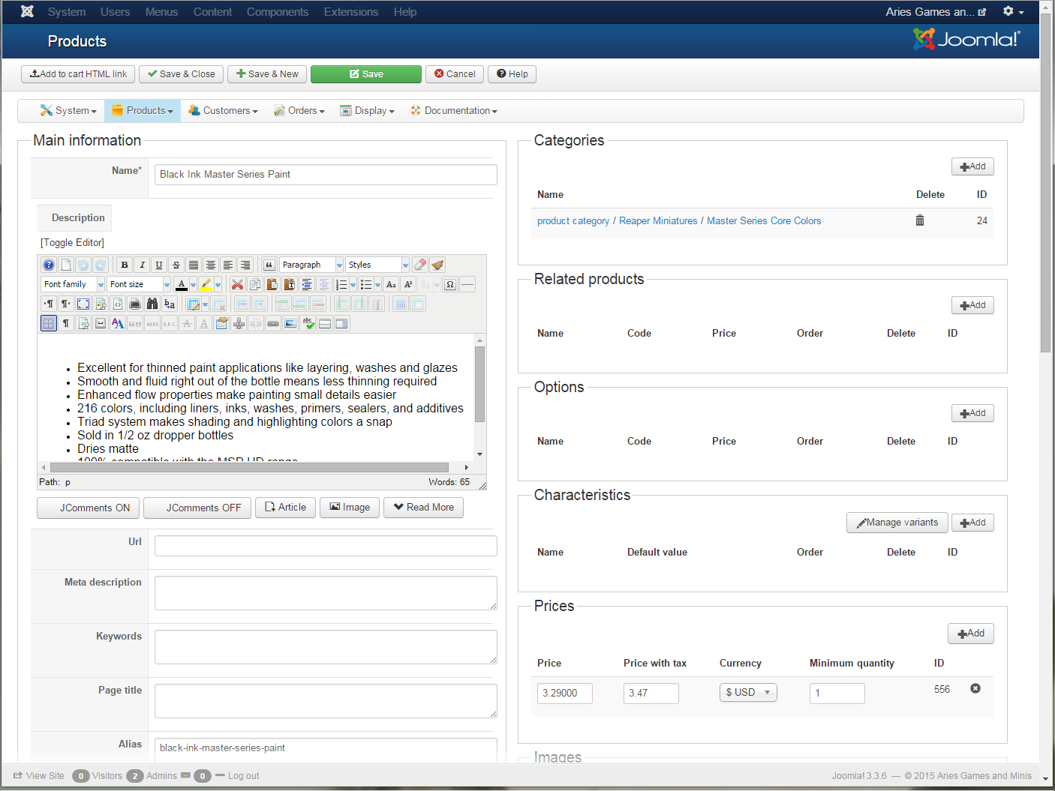Click the green Save button

pyautogui.click(x=366, y=73)
